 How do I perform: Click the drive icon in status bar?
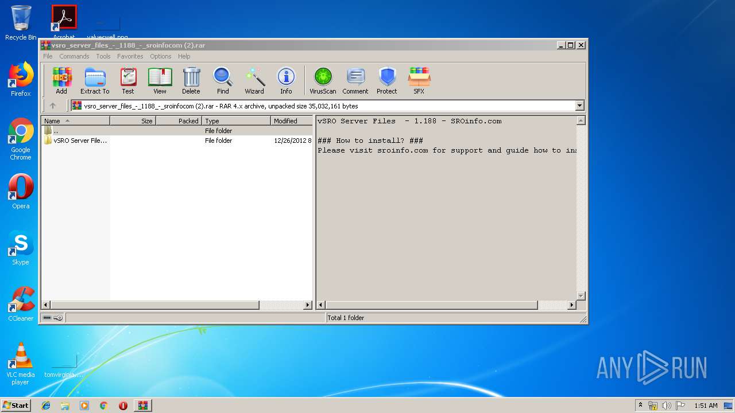[x=47, y=318]
